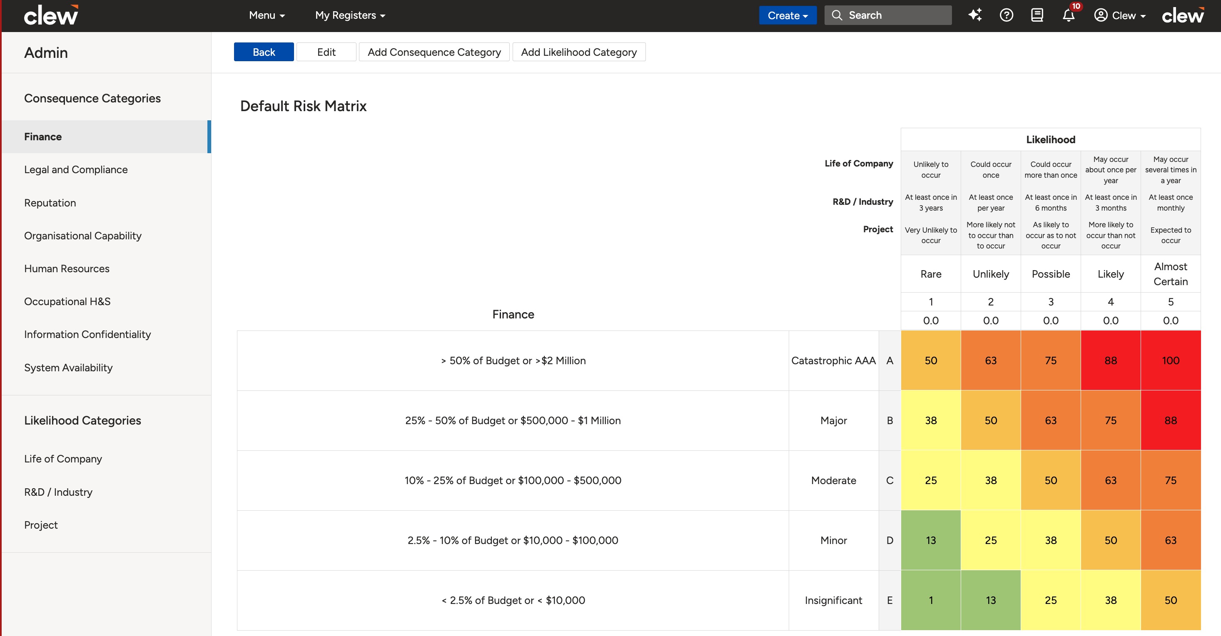Image resolution: width=1221 pixels, height=636 pixels.
Task: Open the Create dropdown button
Action: tap(787, 15)
